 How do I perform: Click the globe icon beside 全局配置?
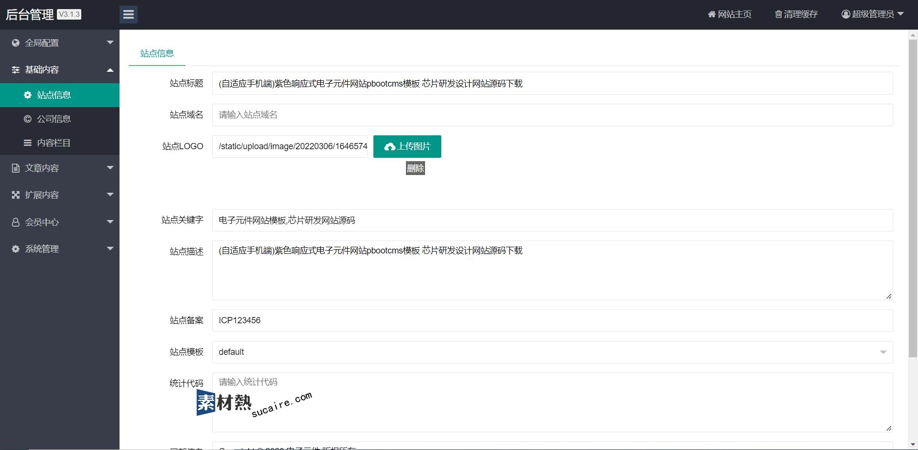16,43
